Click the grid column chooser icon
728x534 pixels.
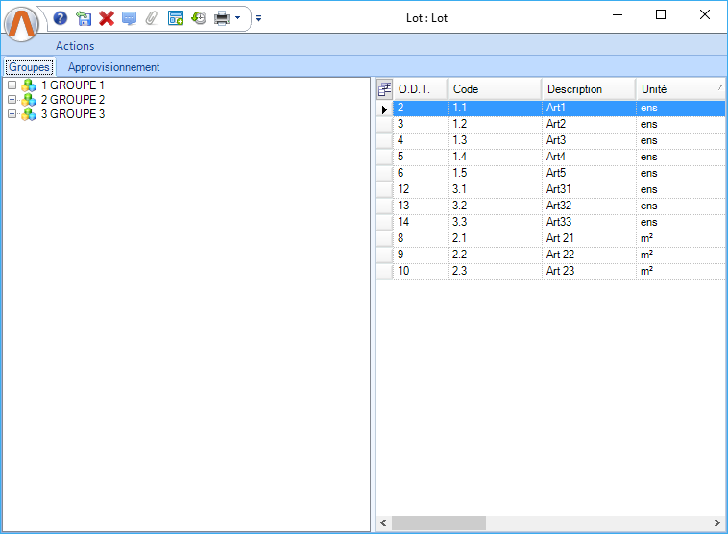(384, 89)
